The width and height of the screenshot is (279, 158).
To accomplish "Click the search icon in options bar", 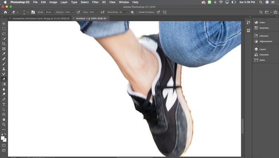I will [261, 12].
